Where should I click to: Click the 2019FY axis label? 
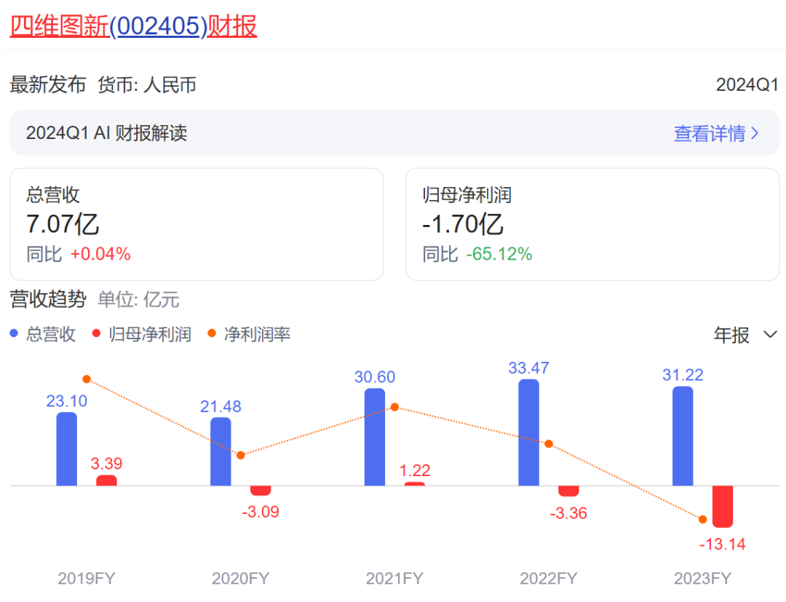pos(87,579)
